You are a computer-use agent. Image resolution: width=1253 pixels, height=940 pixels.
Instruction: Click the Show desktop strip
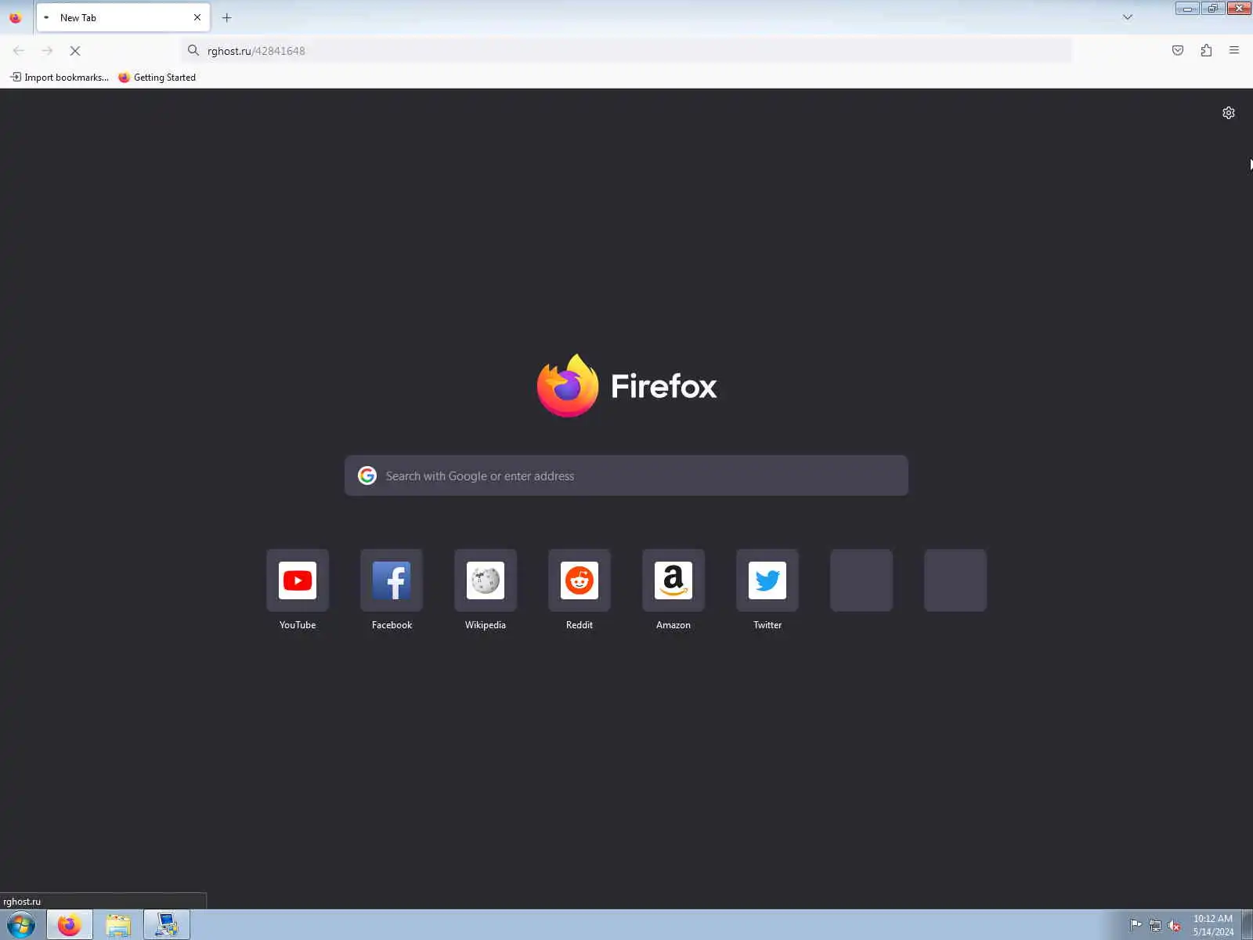coord(1247,925)
